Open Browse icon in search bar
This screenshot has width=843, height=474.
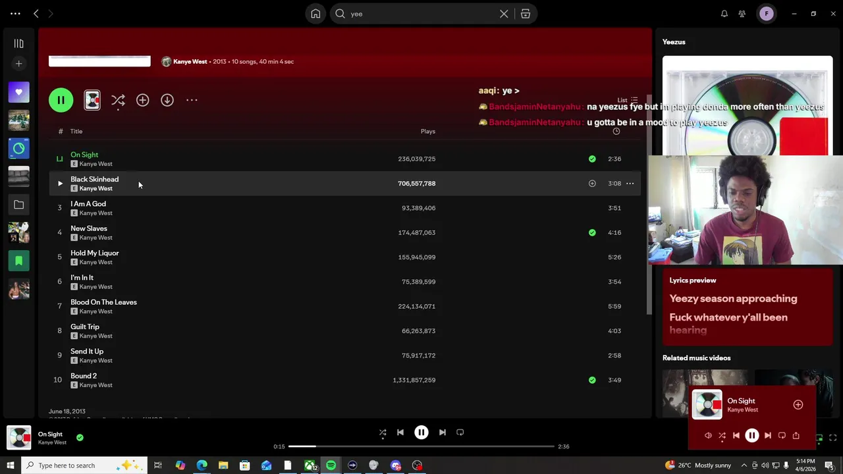coord(526,14)
